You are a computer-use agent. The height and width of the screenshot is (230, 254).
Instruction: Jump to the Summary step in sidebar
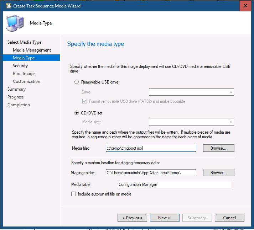[x=16, y=89]
